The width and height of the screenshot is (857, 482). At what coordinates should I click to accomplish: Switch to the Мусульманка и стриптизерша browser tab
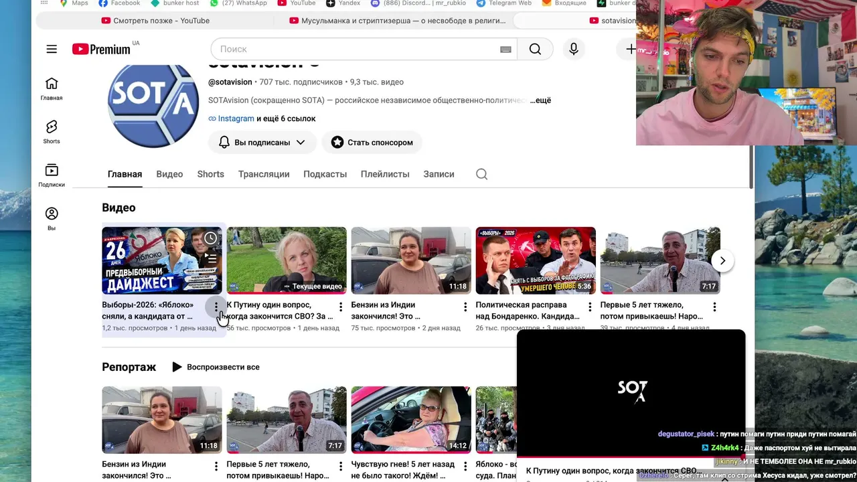398,21
